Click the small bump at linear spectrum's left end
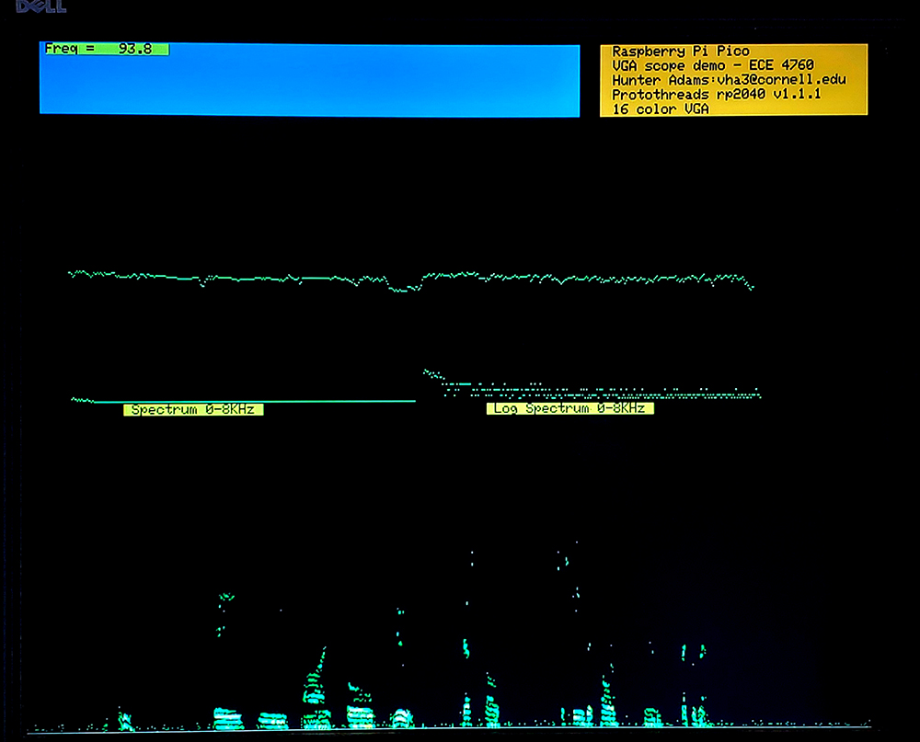This screenshot has height=742, width=920. click(81, 399)
